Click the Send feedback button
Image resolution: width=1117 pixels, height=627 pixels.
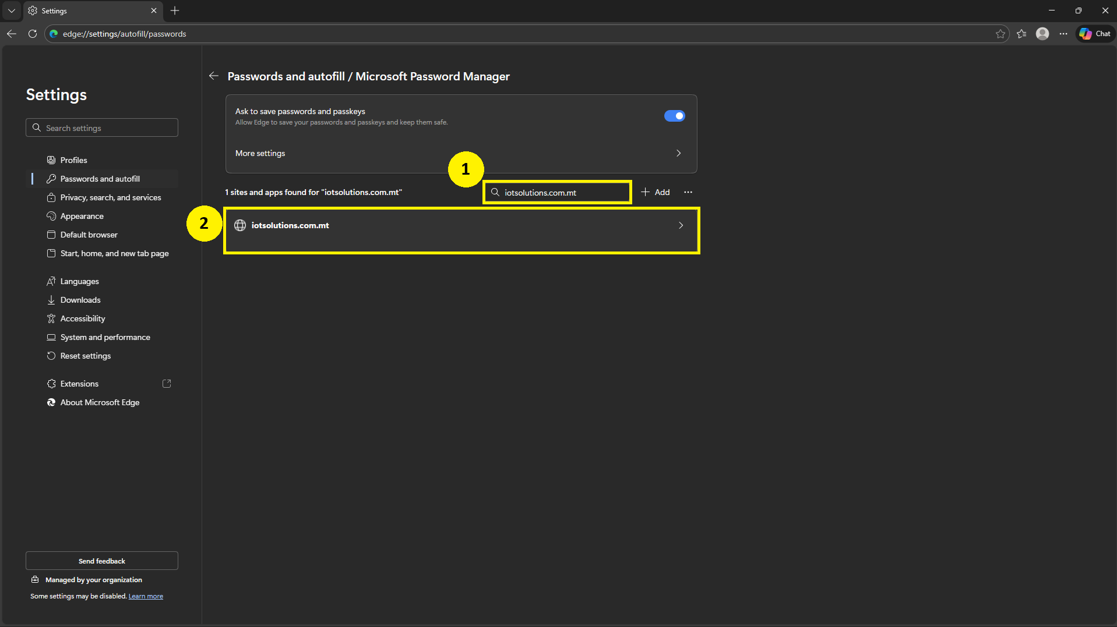click(102, 561)
